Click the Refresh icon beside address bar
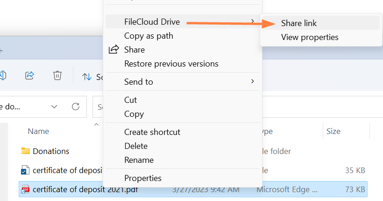This screenshot has width=383, height=201. (x=76, y=107)
